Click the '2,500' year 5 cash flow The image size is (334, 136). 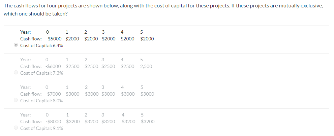point(146,66)
